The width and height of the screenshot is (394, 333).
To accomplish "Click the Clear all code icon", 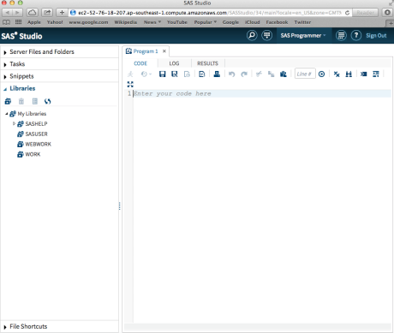I will click(x=337, y=74).
